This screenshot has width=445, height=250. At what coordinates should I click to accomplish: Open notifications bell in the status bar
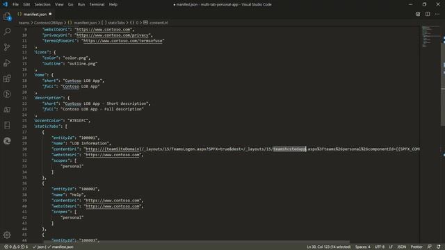coord(439,247)
